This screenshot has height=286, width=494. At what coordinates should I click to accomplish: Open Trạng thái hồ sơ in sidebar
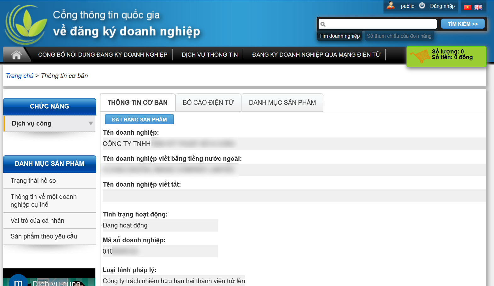[33, 181]
